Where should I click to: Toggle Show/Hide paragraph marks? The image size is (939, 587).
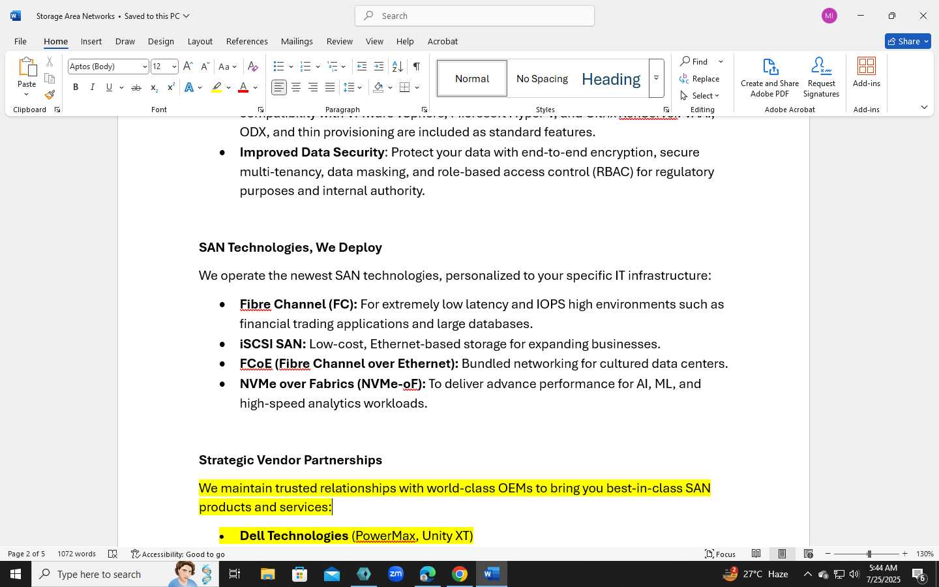pos(416,67)
